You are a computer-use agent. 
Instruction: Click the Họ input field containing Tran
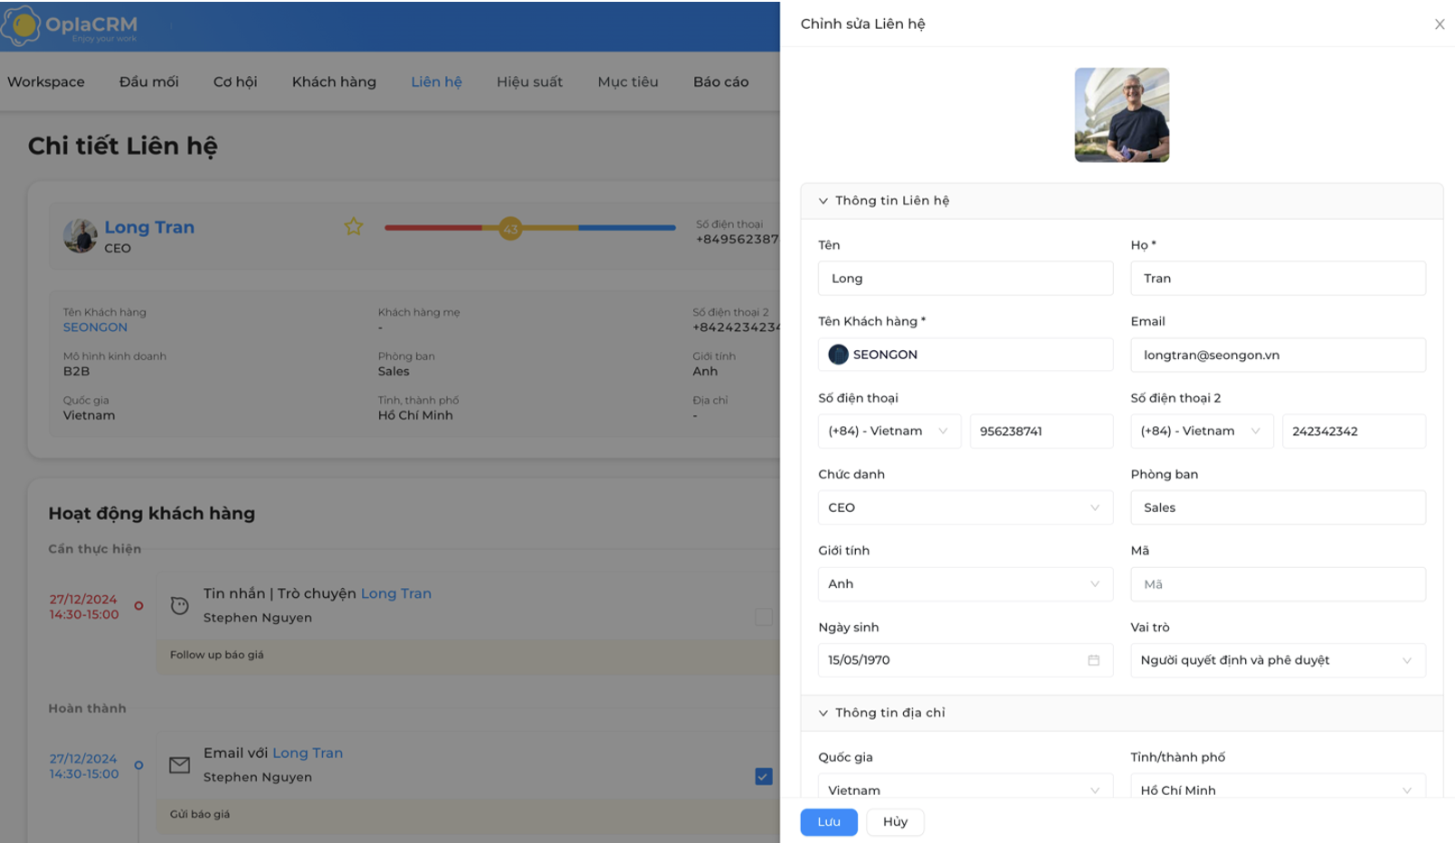(x=1278, y=279)
